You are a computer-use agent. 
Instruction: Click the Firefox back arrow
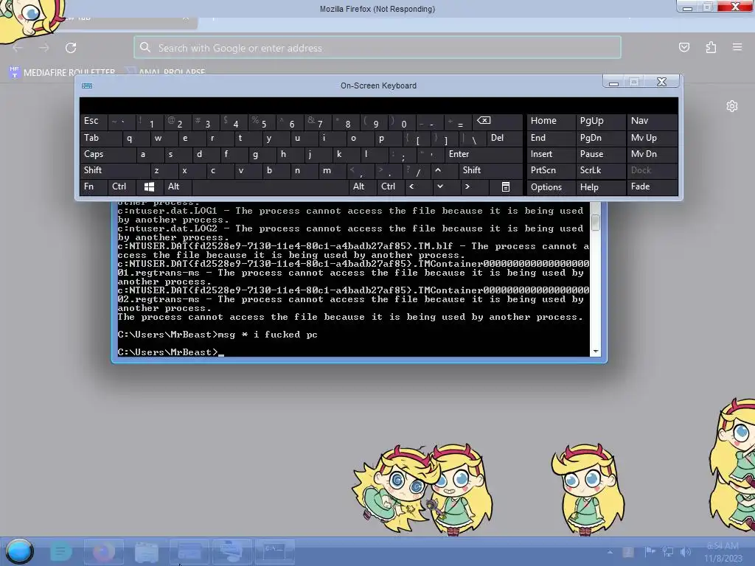18,48
